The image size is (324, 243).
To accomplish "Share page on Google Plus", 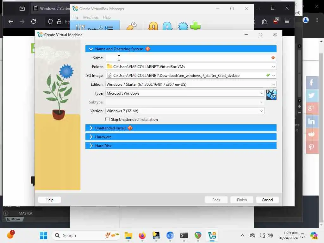I will [312, 109].
